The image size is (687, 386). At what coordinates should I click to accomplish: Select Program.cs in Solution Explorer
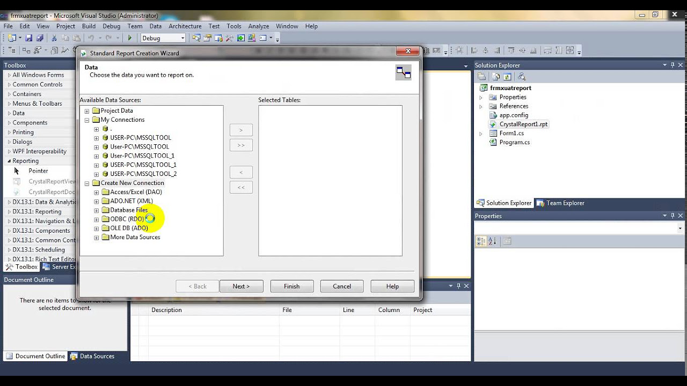coord(514,142)
